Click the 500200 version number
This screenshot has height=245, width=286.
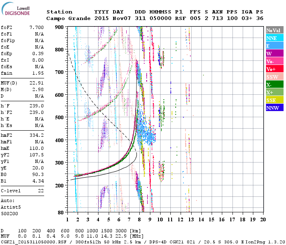(9, 214)
